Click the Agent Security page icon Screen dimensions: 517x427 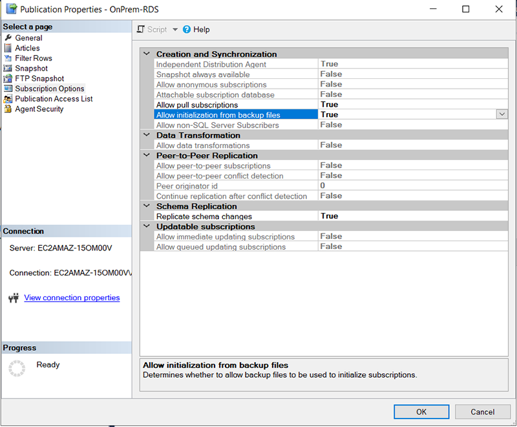click(8, 109)
